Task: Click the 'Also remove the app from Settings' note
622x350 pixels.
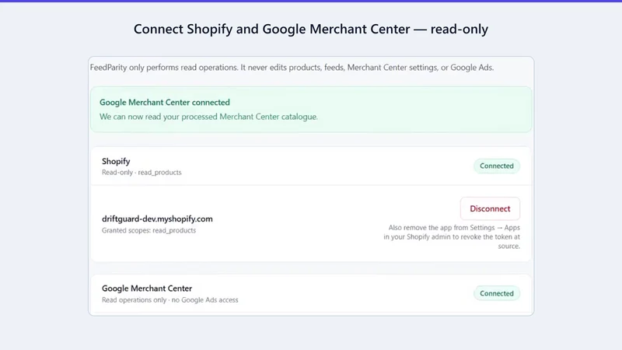Action: click(x=452, y=237)
